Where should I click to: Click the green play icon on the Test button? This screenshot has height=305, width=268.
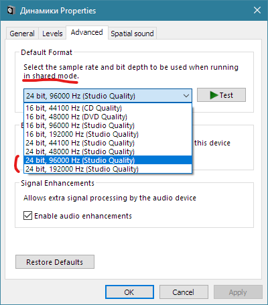[x=214, y=95]
